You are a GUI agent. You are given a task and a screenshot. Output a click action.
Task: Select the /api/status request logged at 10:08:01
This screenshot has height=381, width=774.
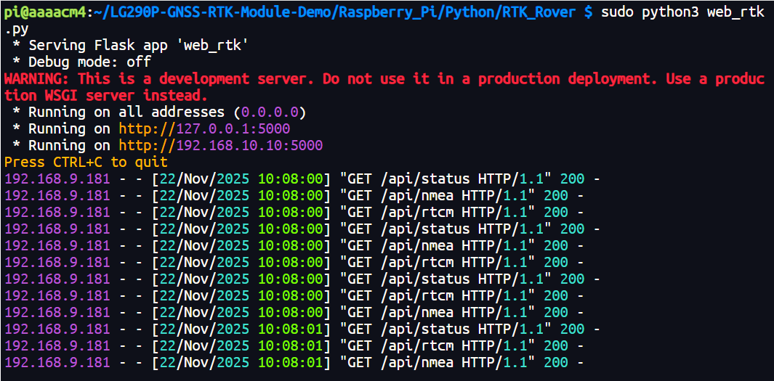coord(451,329)
